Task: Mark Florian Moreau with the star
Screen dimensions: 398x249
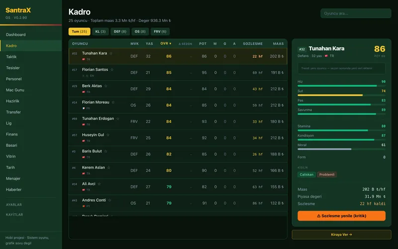Action: (x=113, y=102)
